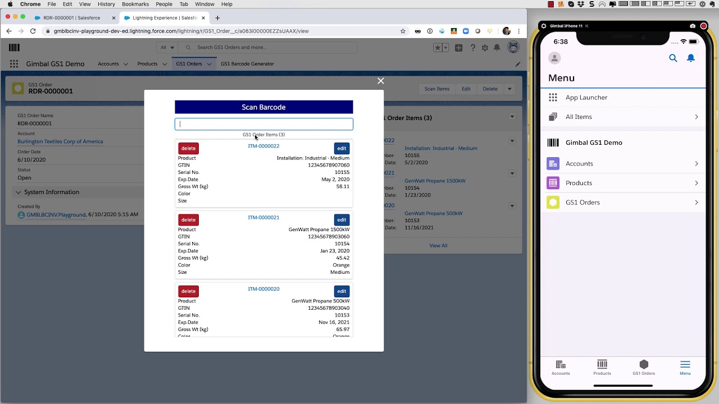Click the Salesforce favorites star icon

click(438, 48)
